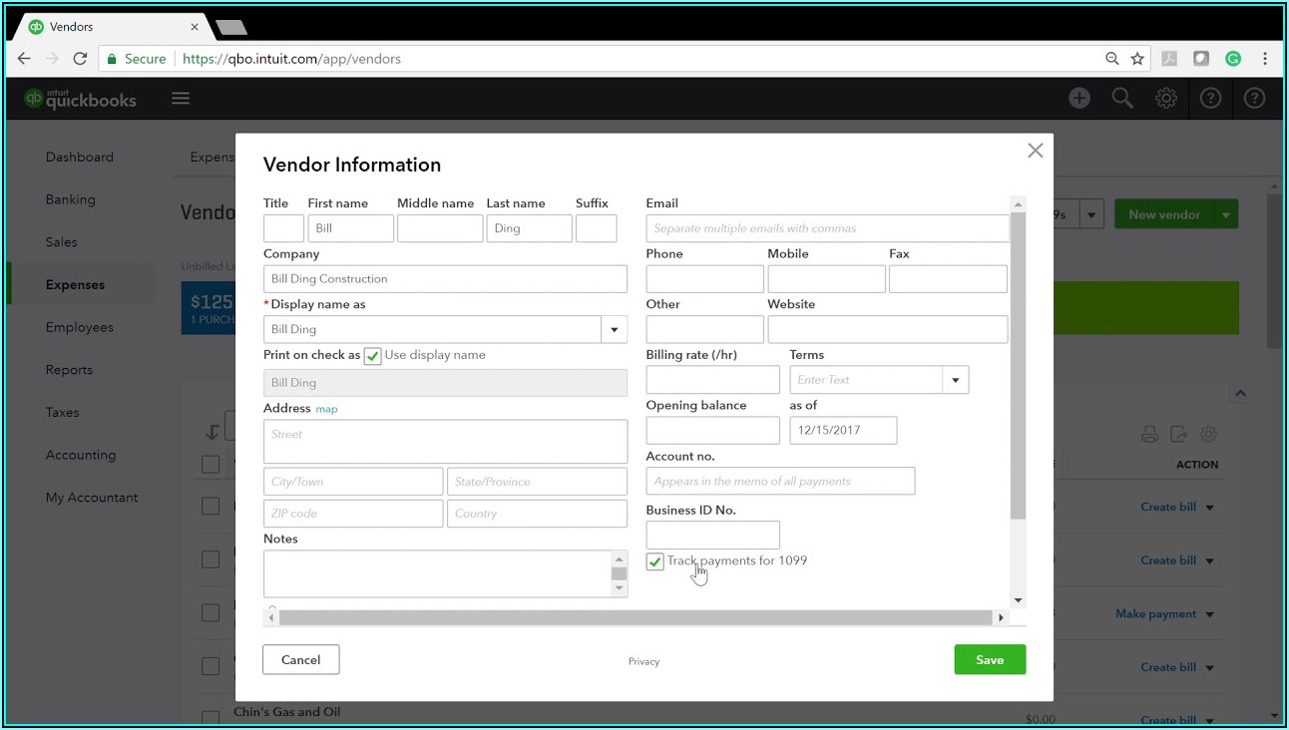Open the address map link
This screenshot has width=1289, height=730.
326,409
